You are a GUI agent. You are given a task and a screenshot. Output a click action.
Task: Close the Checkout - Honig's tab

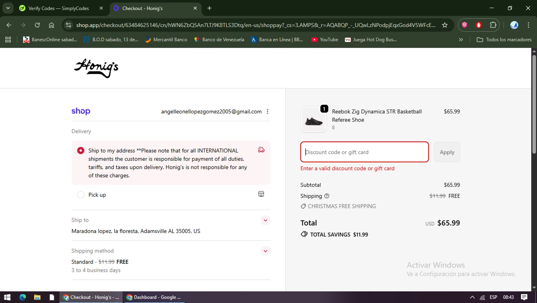click(195, 8)
